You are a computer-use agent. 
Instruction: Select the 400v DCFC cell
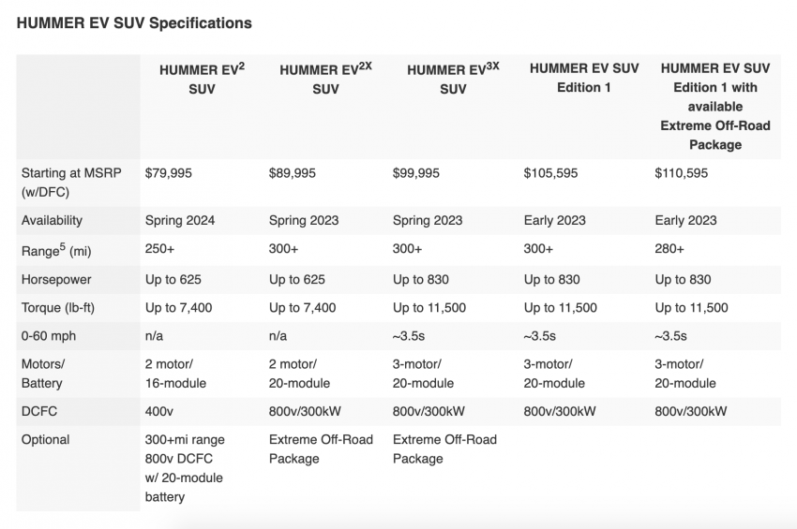point(159,411)
